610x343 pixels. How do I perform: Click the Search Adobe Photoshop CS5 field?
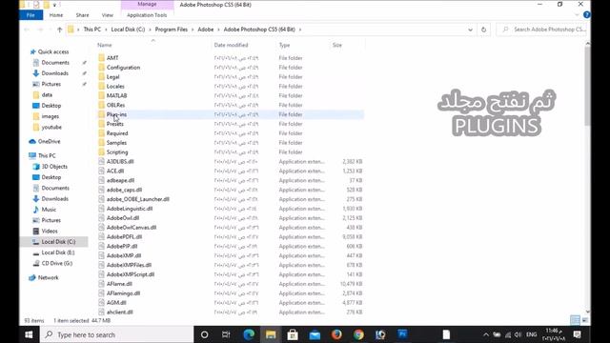click(541, 30)
